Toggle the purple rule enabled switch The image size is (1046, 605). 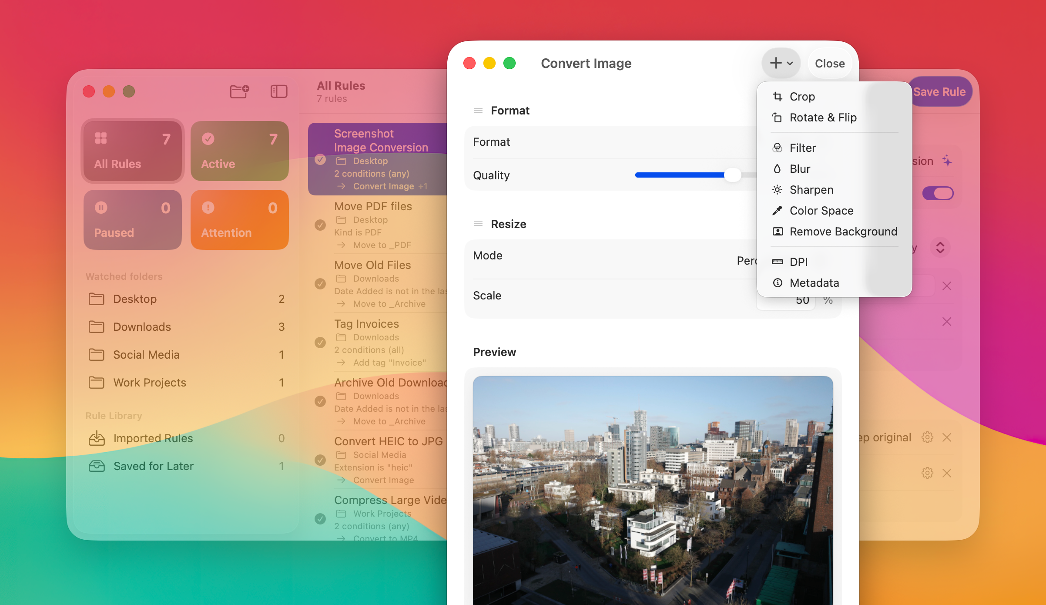click(x=938, y=193)
